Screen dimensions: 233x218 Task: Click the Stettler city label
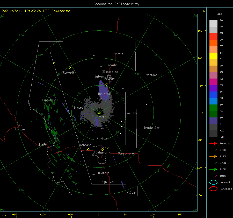(151, 75)
